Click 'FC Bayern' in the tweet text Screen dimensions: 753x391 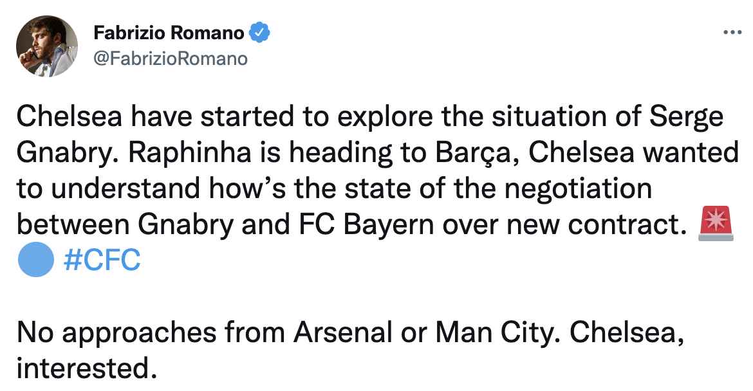[441, 224]
